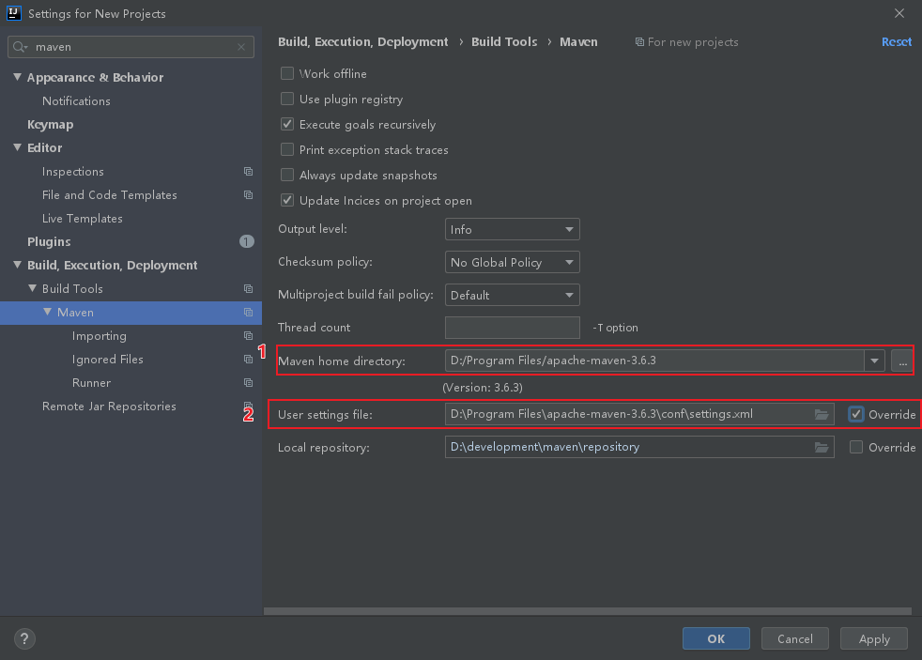Click project icon beside File and Code Templates
The image size is (922, 660).
tap(248, 195)
